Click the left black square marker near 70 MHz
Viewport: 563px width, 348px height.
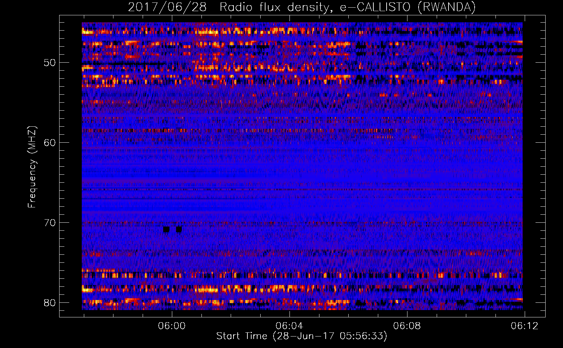pos(166,229)
